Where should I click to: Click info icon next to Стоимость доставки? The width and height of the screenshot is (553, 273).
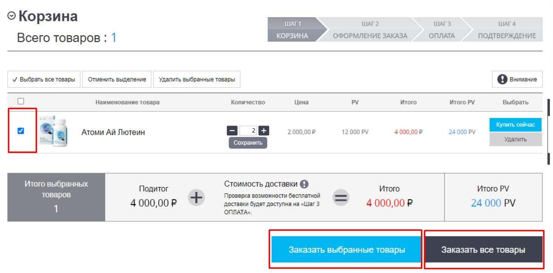pos(304,184)
